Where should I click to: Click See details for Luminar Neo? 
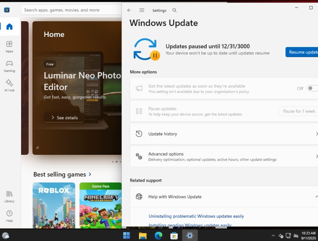tap(64, 118)
